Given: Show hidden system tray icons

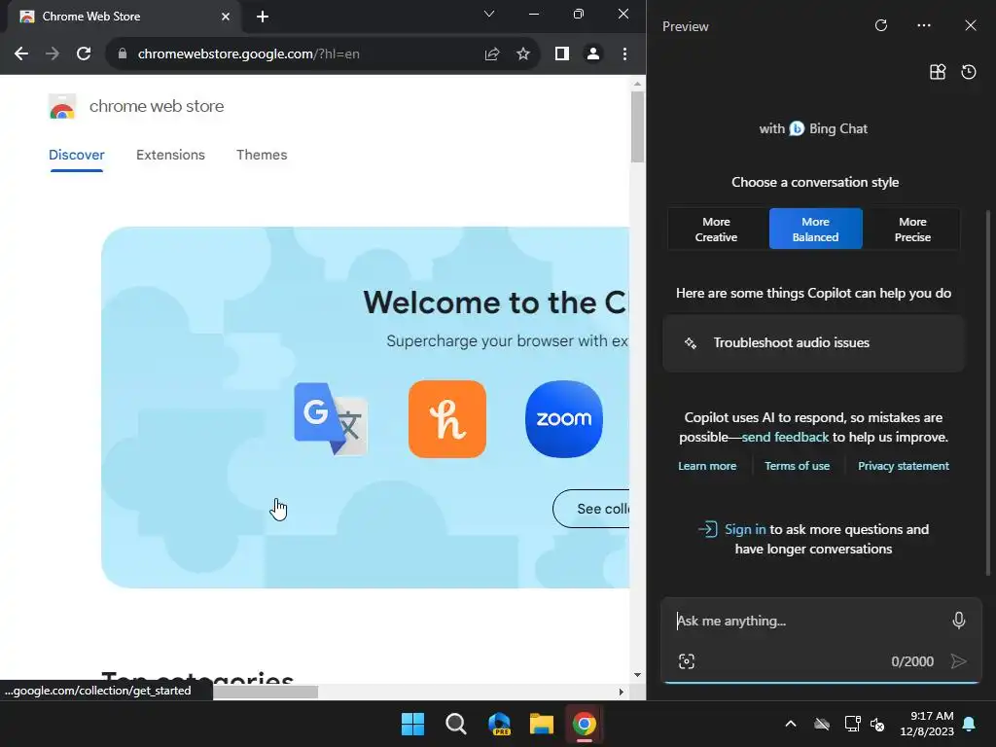Looking at the screenshot, I should point(791,724).
